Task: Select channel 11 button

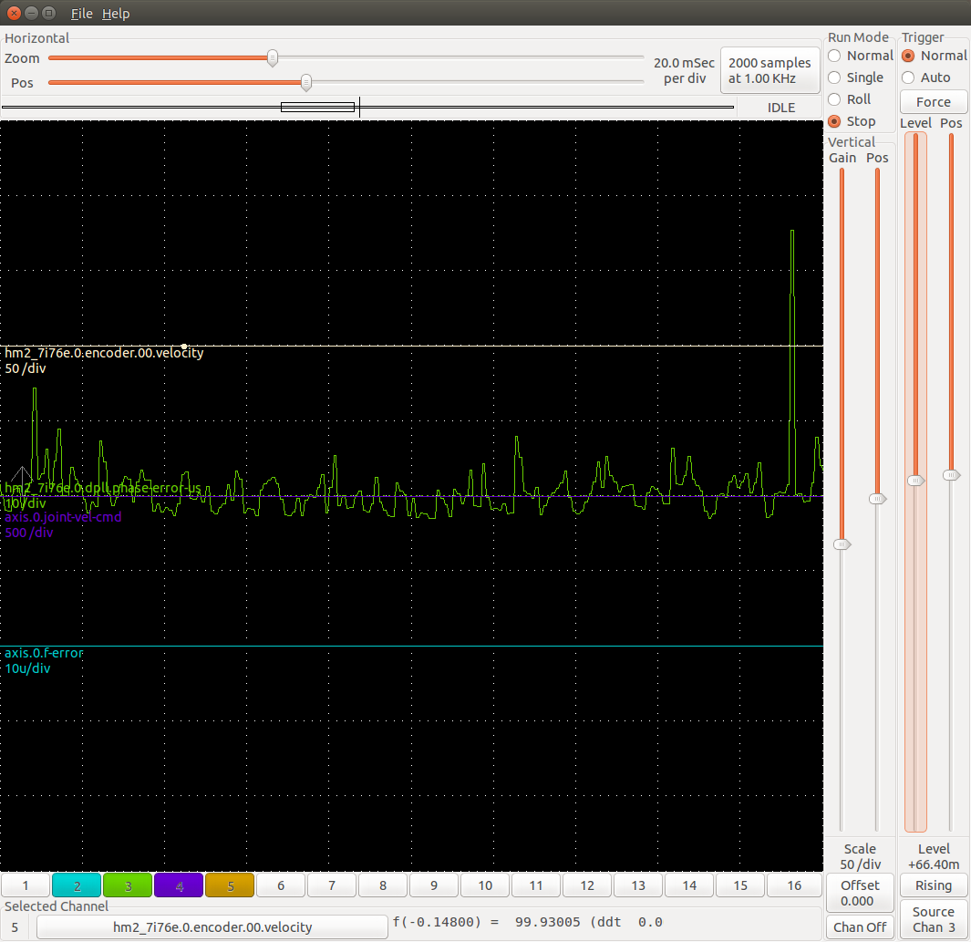Action: tap(536, 885)
